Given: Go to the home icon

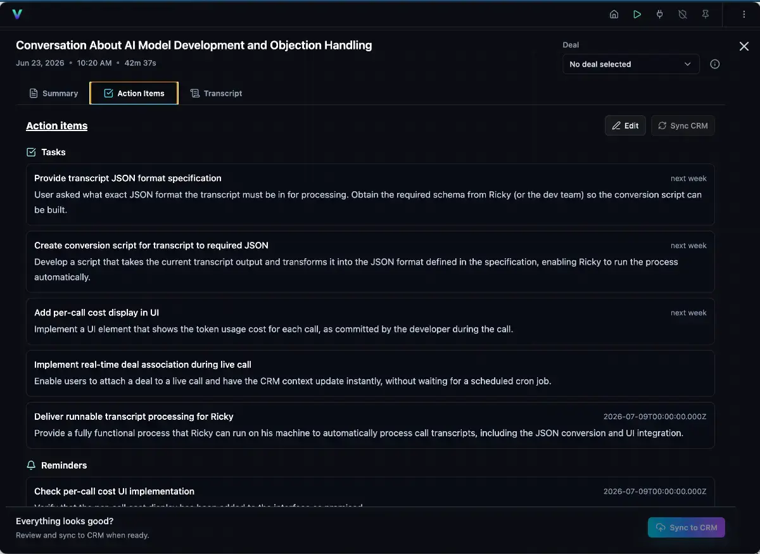Looking at the screenshot, I should click(x=614, y=14).
